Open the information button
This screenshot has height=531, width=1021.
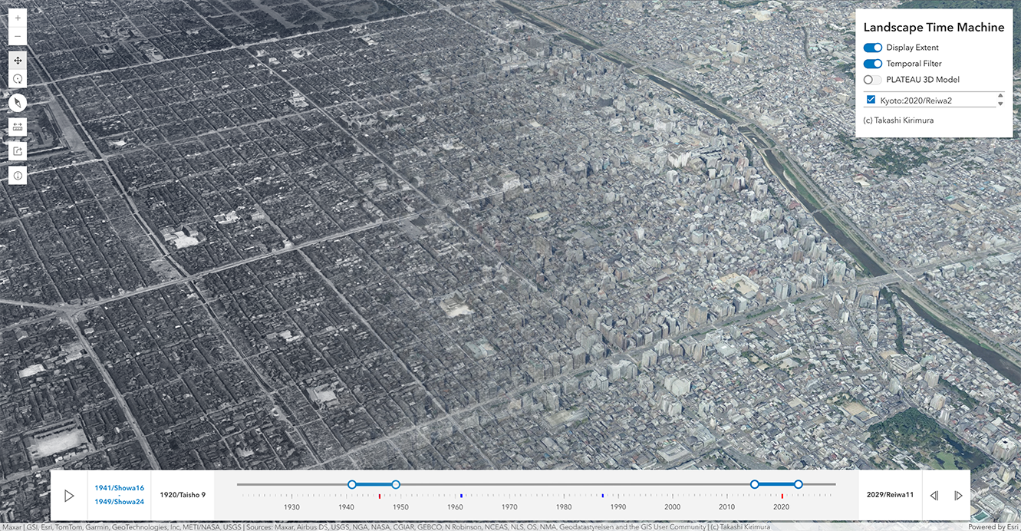(18, 176)
